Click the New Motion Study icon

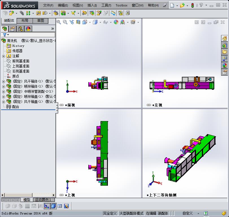coord(84,13)
